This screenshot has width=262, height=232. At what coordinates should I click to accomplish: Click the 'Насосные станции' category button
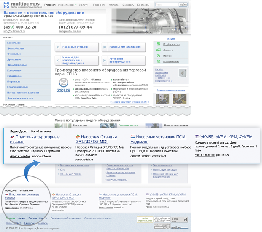click(77, 47)
